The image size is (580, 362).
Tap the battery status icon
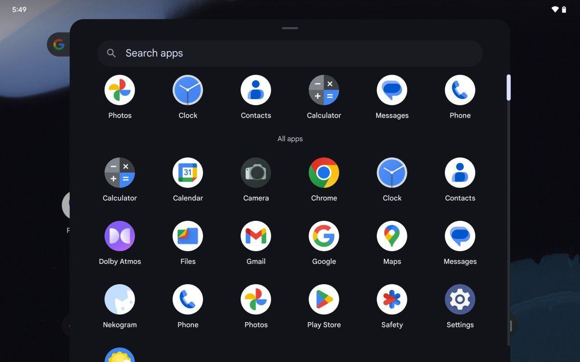point(564,10)
